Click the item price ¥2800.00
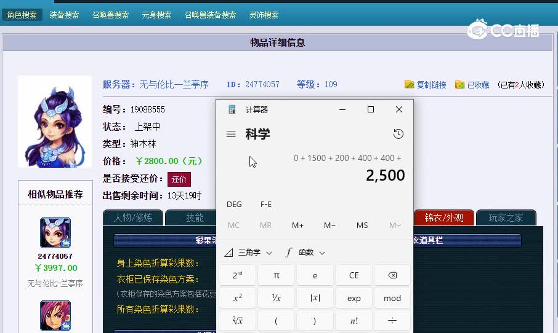The width and height of the screenshot is (558, 333). tap(169, 161)
